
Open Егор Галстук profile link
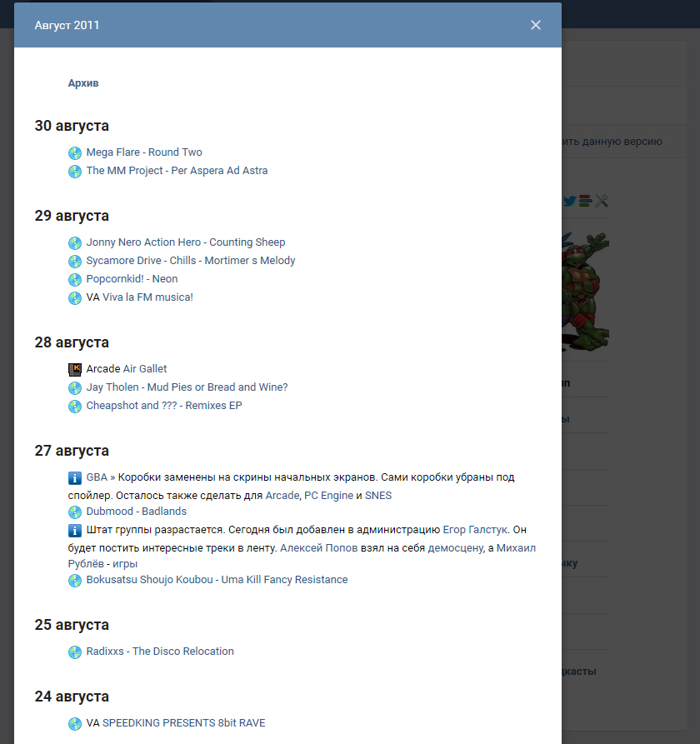pos(475,530)
